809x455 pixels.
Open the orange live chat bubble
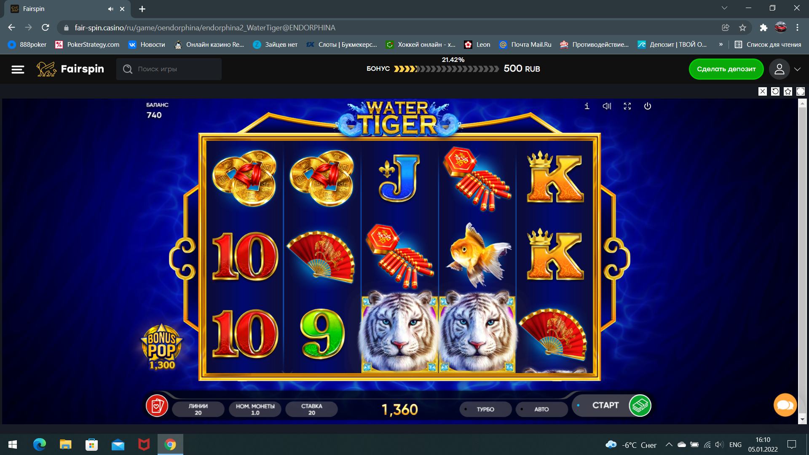[785, 405]
